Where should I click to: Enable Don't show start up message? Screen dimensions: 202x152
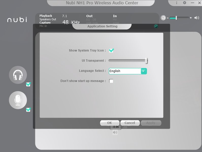coord(111,81)
